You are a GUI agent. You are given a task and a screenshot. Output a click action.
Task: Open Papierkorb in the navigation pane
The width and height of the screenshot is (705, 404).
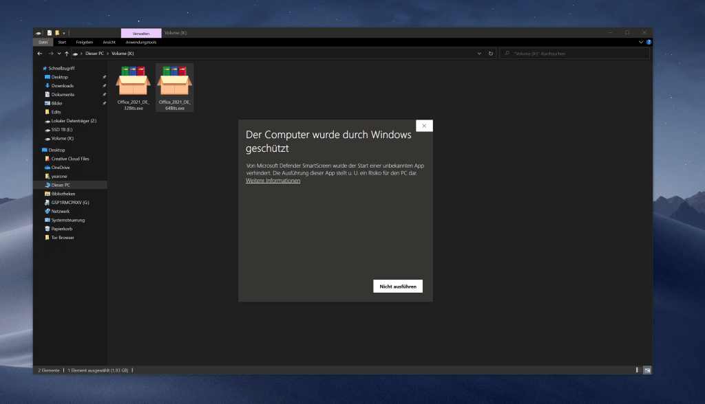pyautogui.click(x=61, y=229)
